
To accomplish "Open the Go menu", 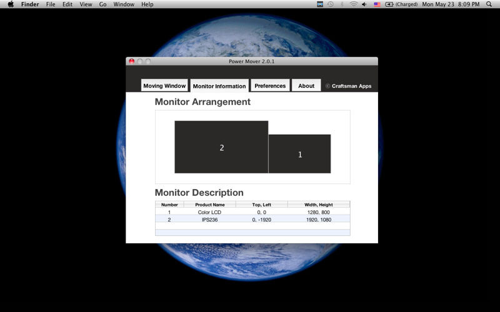I will point(102,4).
